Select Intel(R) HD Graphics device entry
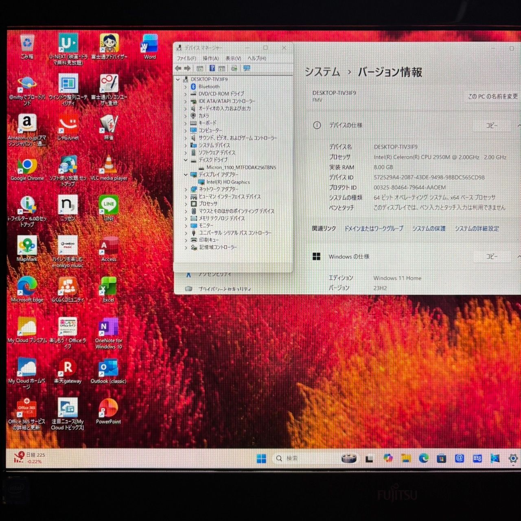The image size is (521, 521). click(x=228, y=182)
